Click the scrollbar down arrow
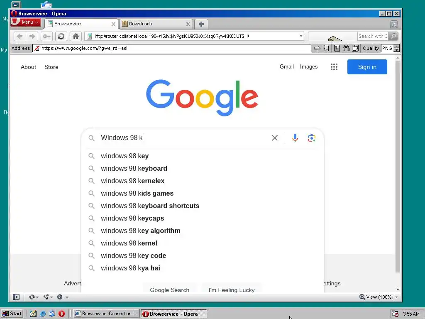The image size is (425, 319). pyautogui.click(x=398, y=290)
